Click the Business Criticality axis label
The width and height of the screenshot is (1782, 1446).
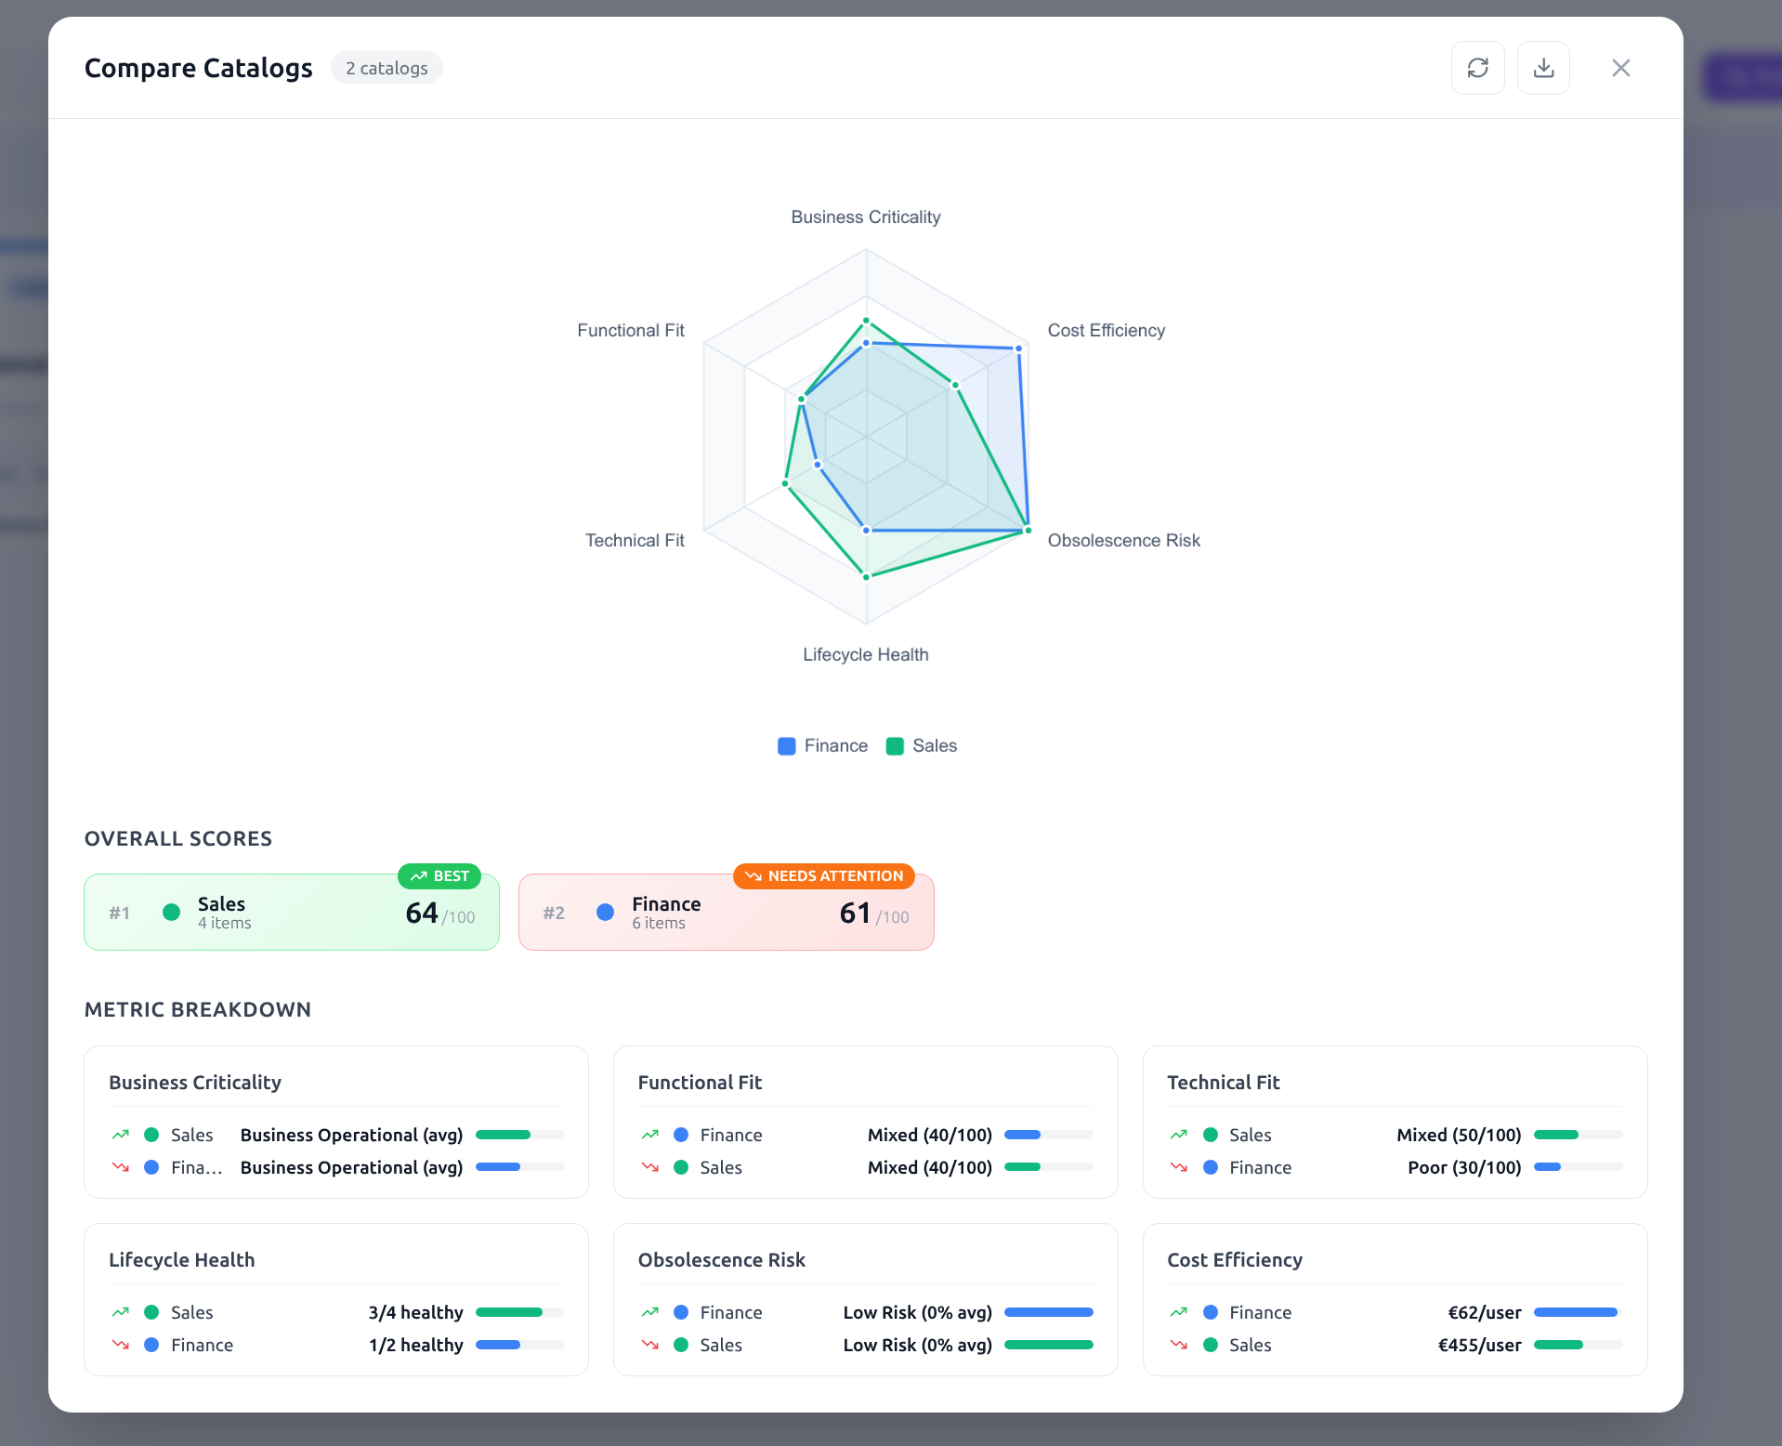point(865,217)
